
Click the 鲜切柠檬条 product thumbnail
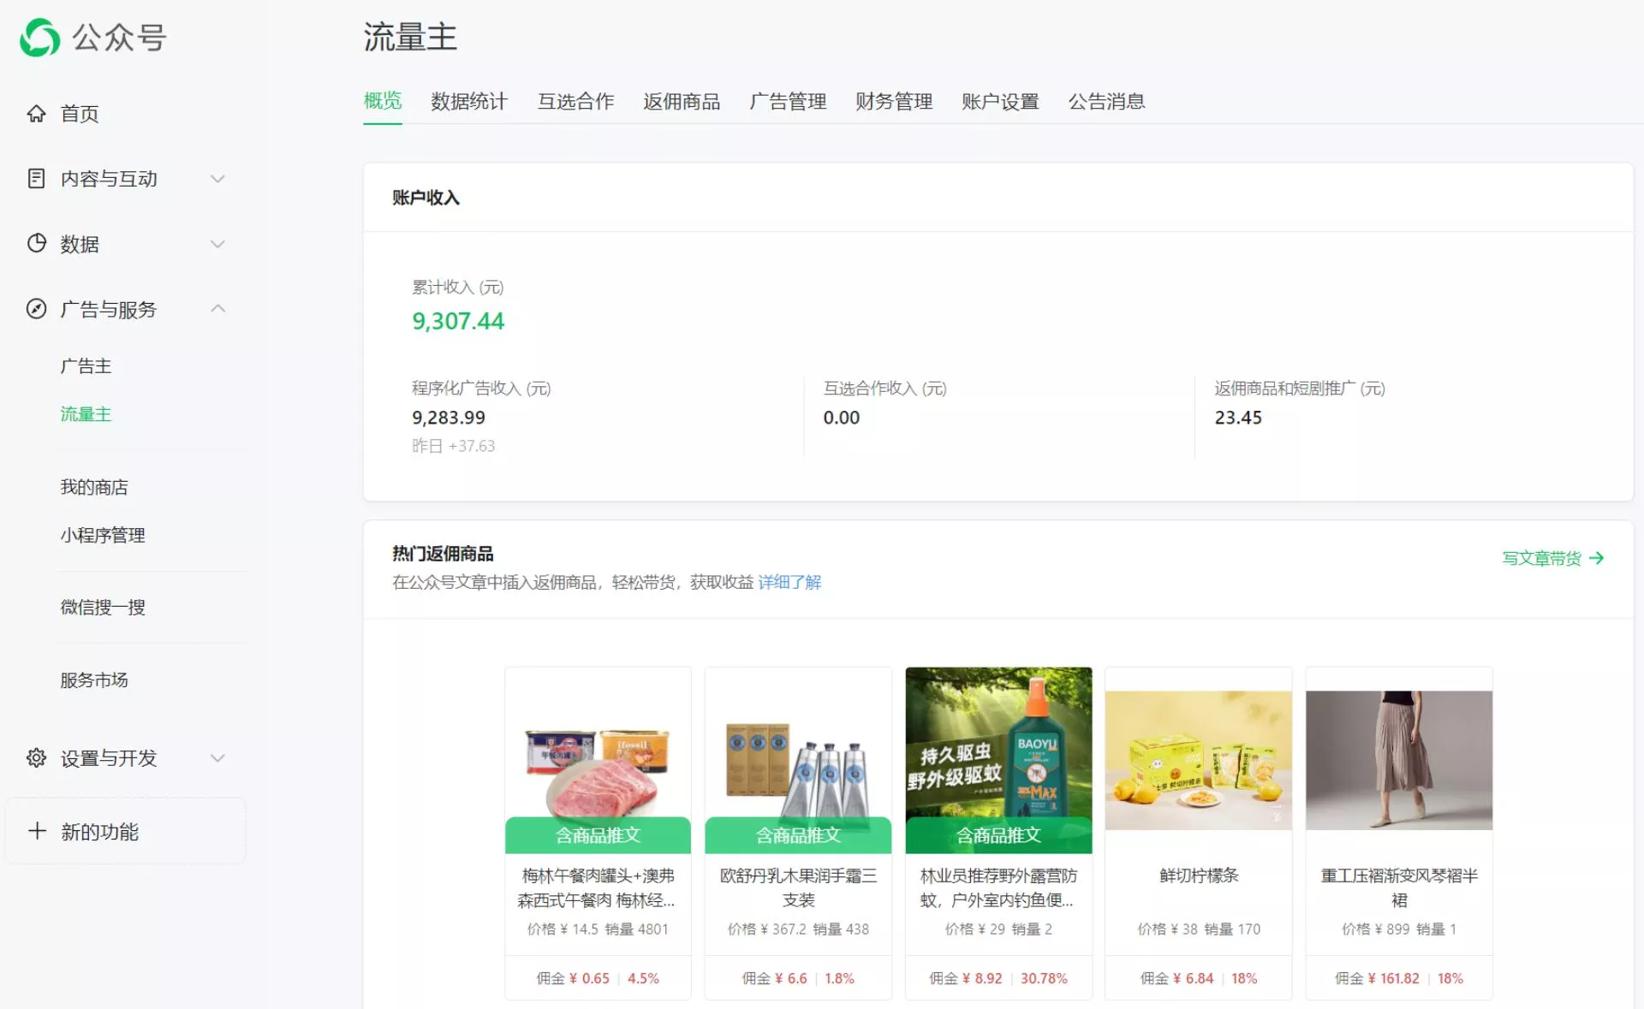point(1198,757)
